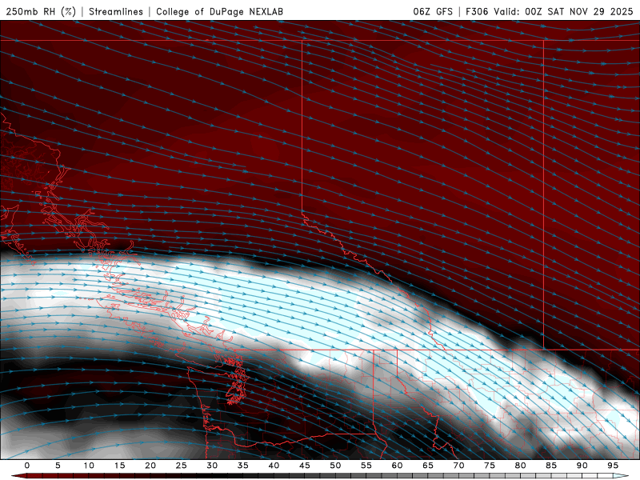This screenshot has height=480, width=640.
Task: Click the colorbar label '0'
Action: pos(27,466)
